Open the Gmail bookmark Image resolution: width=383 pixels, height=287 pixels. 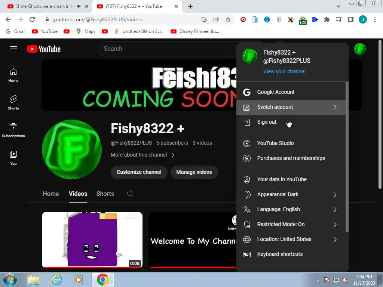pyautogui.click(x=16, y=31)
